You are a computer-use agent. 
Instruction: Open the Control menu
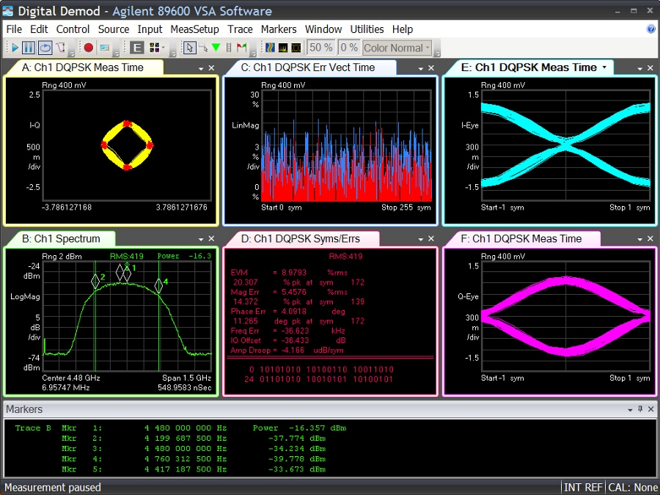click(73, 29)
